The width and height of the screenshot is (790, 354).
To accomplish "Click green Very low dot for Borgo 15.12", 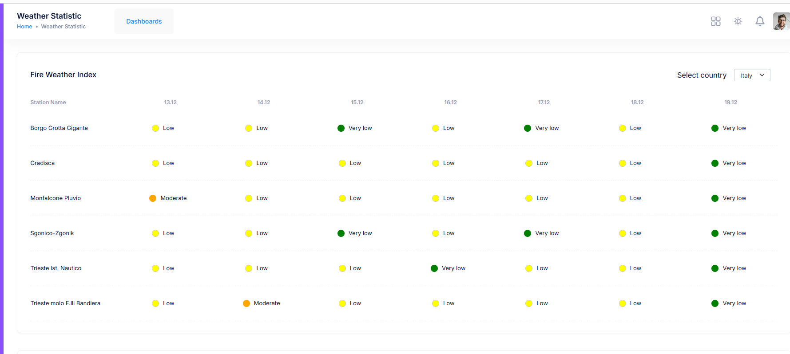I will click(x=341, y=128).
